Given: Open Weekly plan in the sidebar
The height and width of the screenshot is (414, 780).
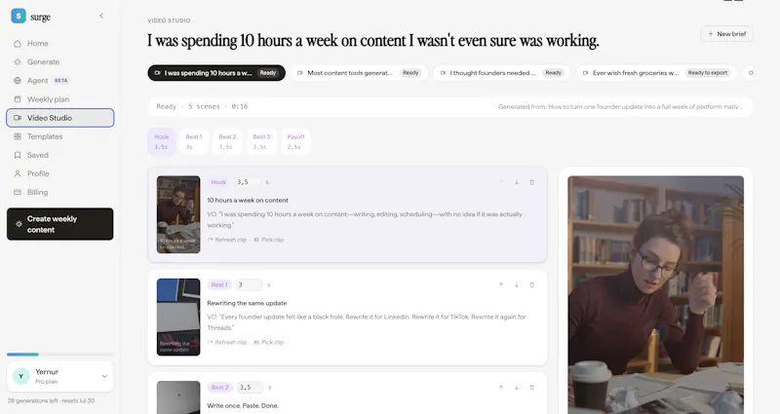Looking at the screenshot, I should (x=59, y=99).
